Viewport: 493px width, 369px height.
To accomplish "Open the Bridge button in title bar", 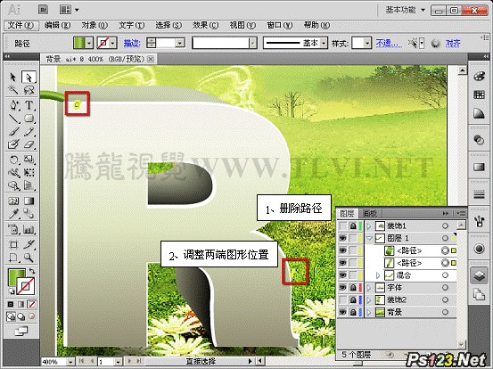I will [44, 10].
